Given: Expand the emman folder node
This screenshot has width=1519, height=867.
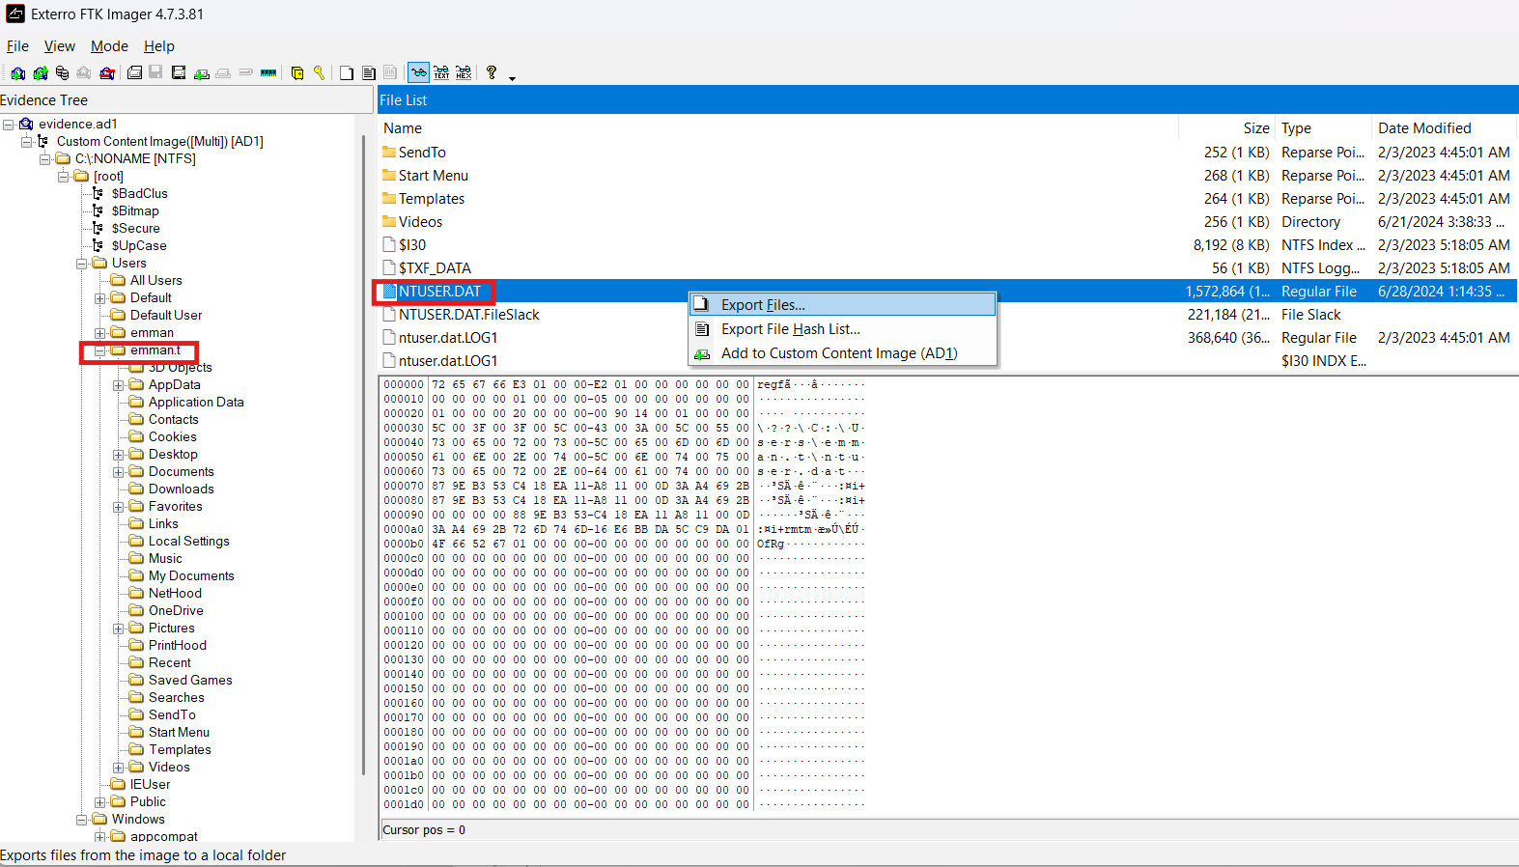Looking at the screenshot, I should [x=99, y=333].
